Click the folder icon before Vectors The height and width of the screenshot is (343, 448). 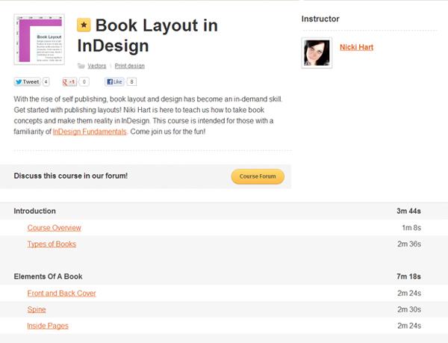click(x=81, y=66)
